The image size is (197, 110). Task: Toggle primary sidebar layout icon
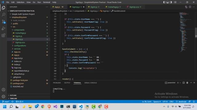pos(164,2)
